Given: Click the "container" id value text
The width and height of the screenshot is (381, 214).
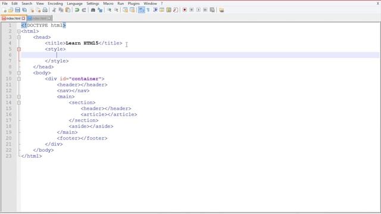Looking at the screenshot, I should 85,78.
